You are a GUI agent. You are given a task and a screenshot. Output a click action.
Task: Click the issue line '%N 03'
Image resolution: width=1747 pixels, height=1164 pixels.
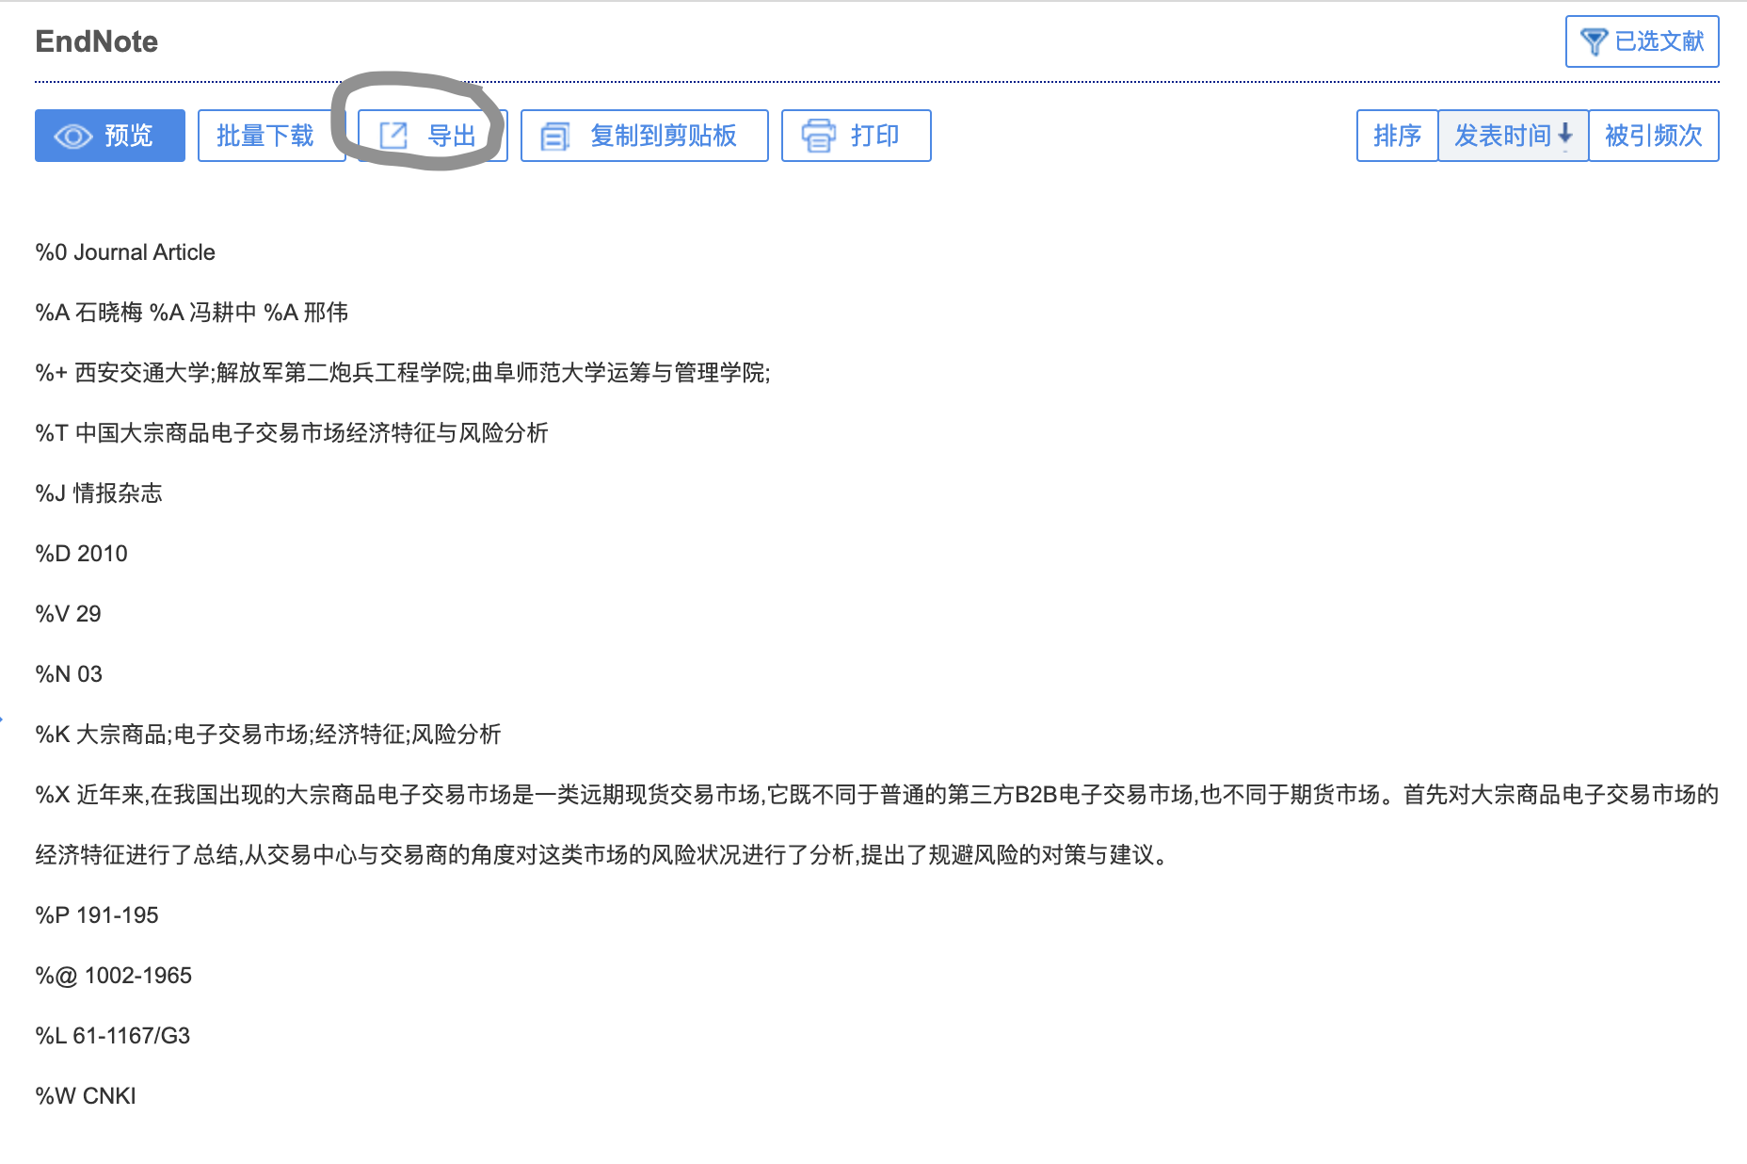tap(69, 674)
